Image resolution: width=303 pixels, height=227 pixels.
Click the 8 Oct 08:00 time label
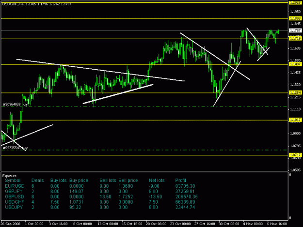(82, 224)
